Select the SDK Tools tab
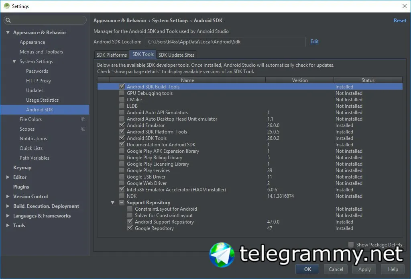411x279 pixels. pyautogui.click(x=143, y=54)
